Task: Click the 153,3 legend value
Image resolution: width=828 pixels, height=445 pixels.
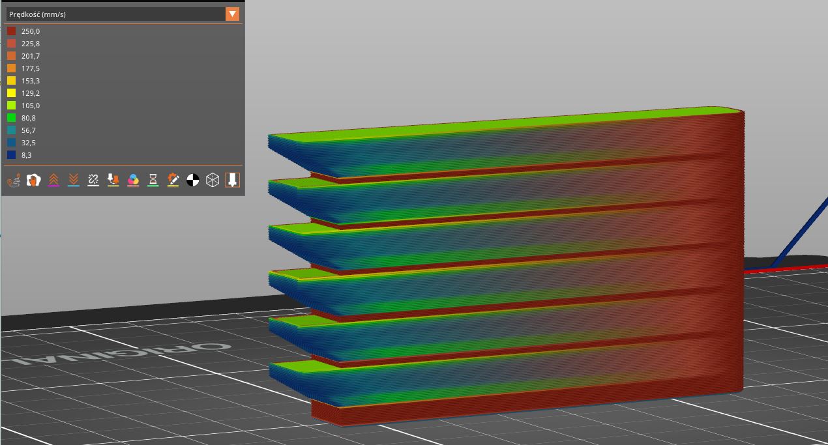Action: pyautogui.click(x=31, y=81)
